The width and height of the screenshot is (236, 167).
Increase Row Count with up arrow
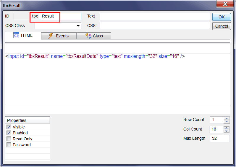click(227, 118)
